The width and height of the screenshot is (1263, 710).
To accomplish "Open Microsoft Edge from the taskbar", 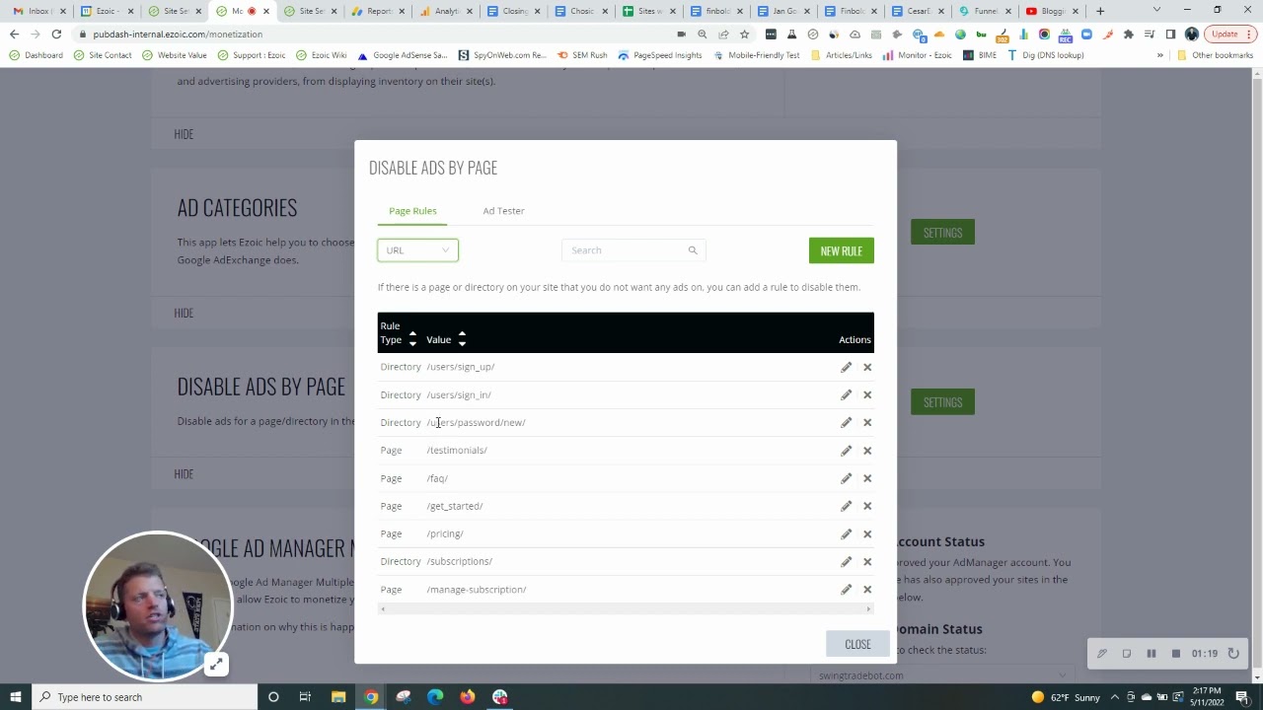I will click(x=435, y=697).
